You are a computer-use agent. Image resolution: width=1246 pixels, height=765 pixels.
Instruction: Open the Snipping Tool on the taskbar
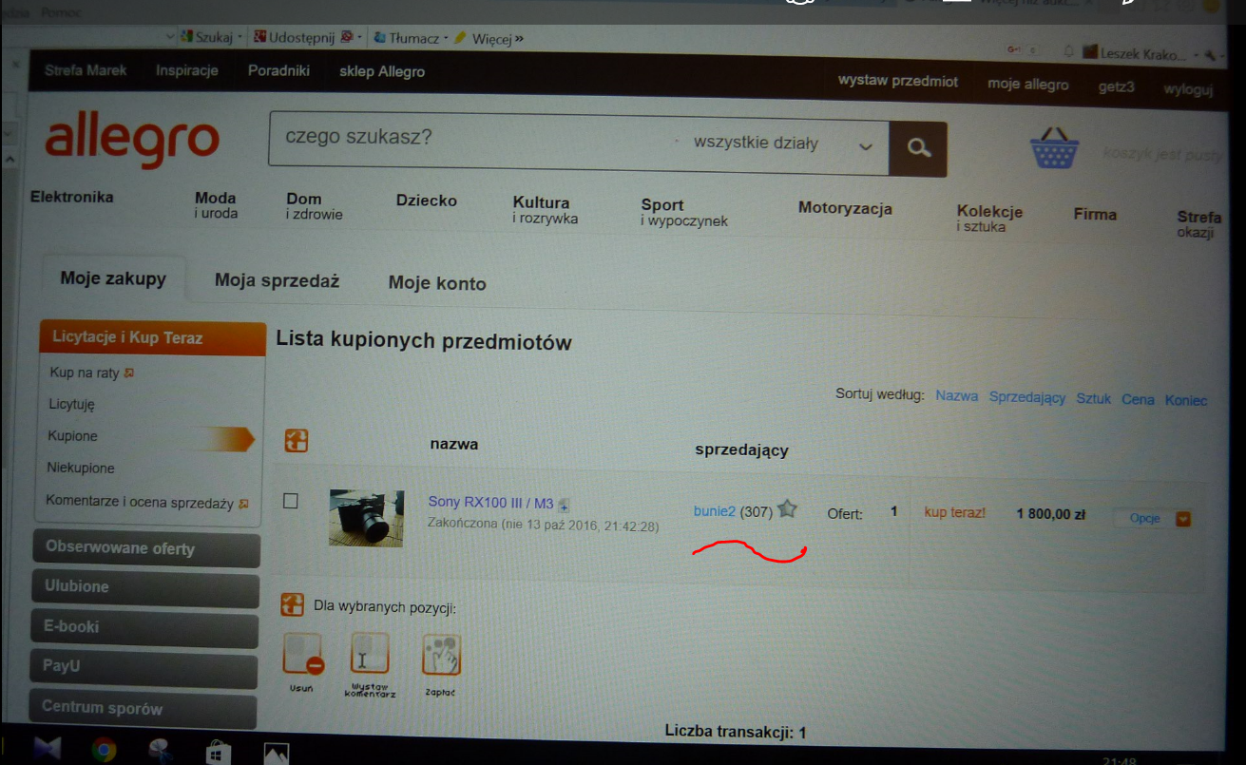(x=161, y=751)
